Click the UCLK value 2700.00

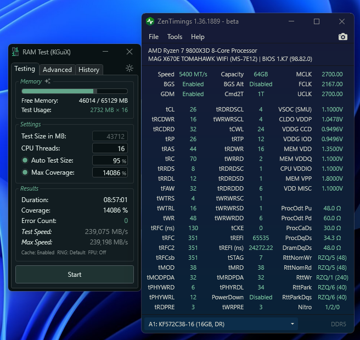tap(332, 94)
